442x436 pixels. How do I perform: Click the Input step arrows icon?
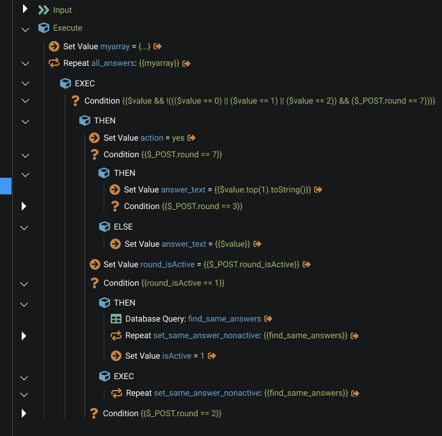tap(43, 10)
